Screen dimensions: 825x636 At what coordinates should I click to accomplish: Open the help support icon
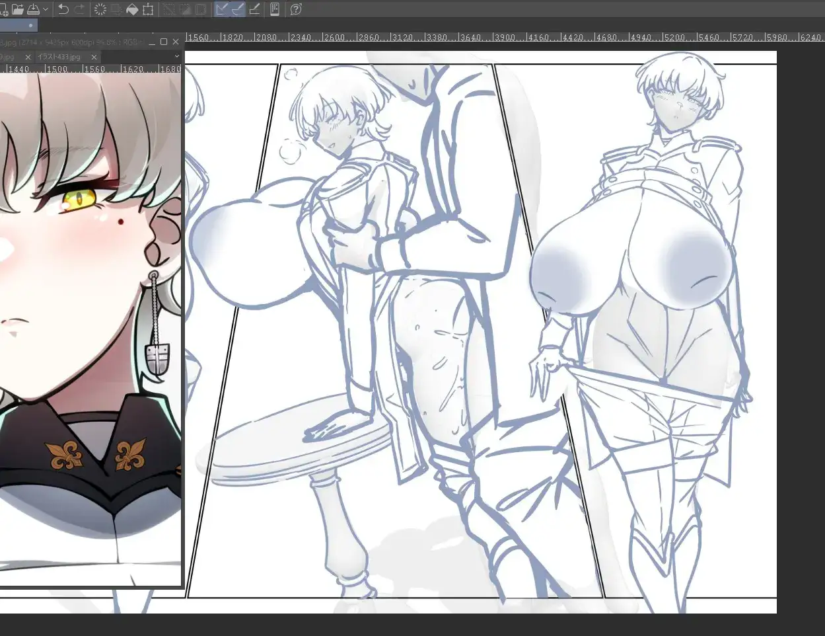(296, 9)
